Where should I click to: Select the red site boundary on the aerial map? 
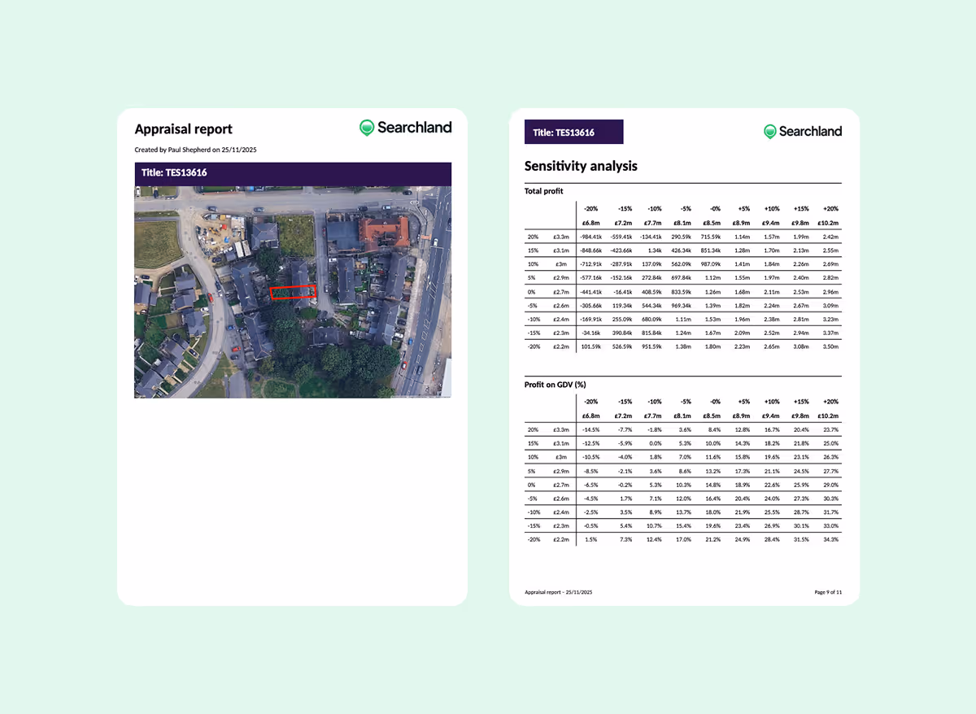294,292
